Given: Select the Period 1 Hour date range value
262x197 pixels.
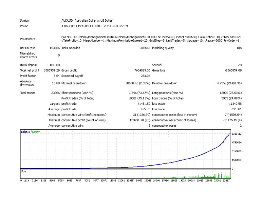Looking at the screenshot, I should tap(95, 26).
